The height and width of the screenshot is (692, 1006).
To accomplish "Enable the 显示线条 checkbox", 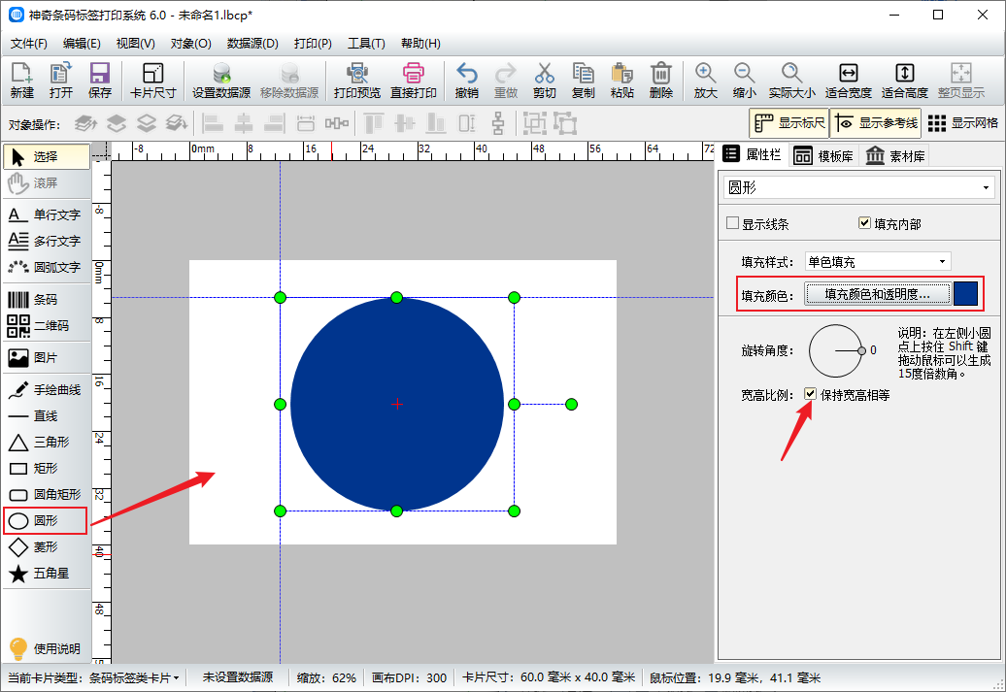I will [733, 224].
